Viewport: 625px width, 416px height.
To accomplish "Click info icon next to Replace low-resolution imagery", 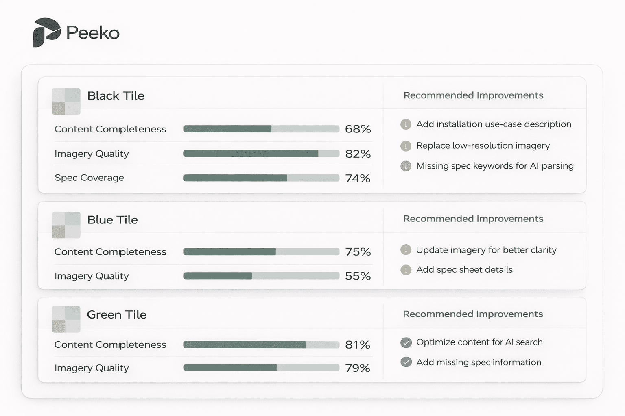I will tap(406, 146).
